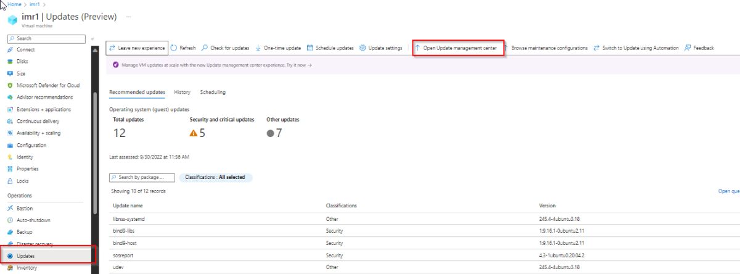Viewport: 740px width, 274px height.
Task: Click the Total updates count 12
Action: 121,133
